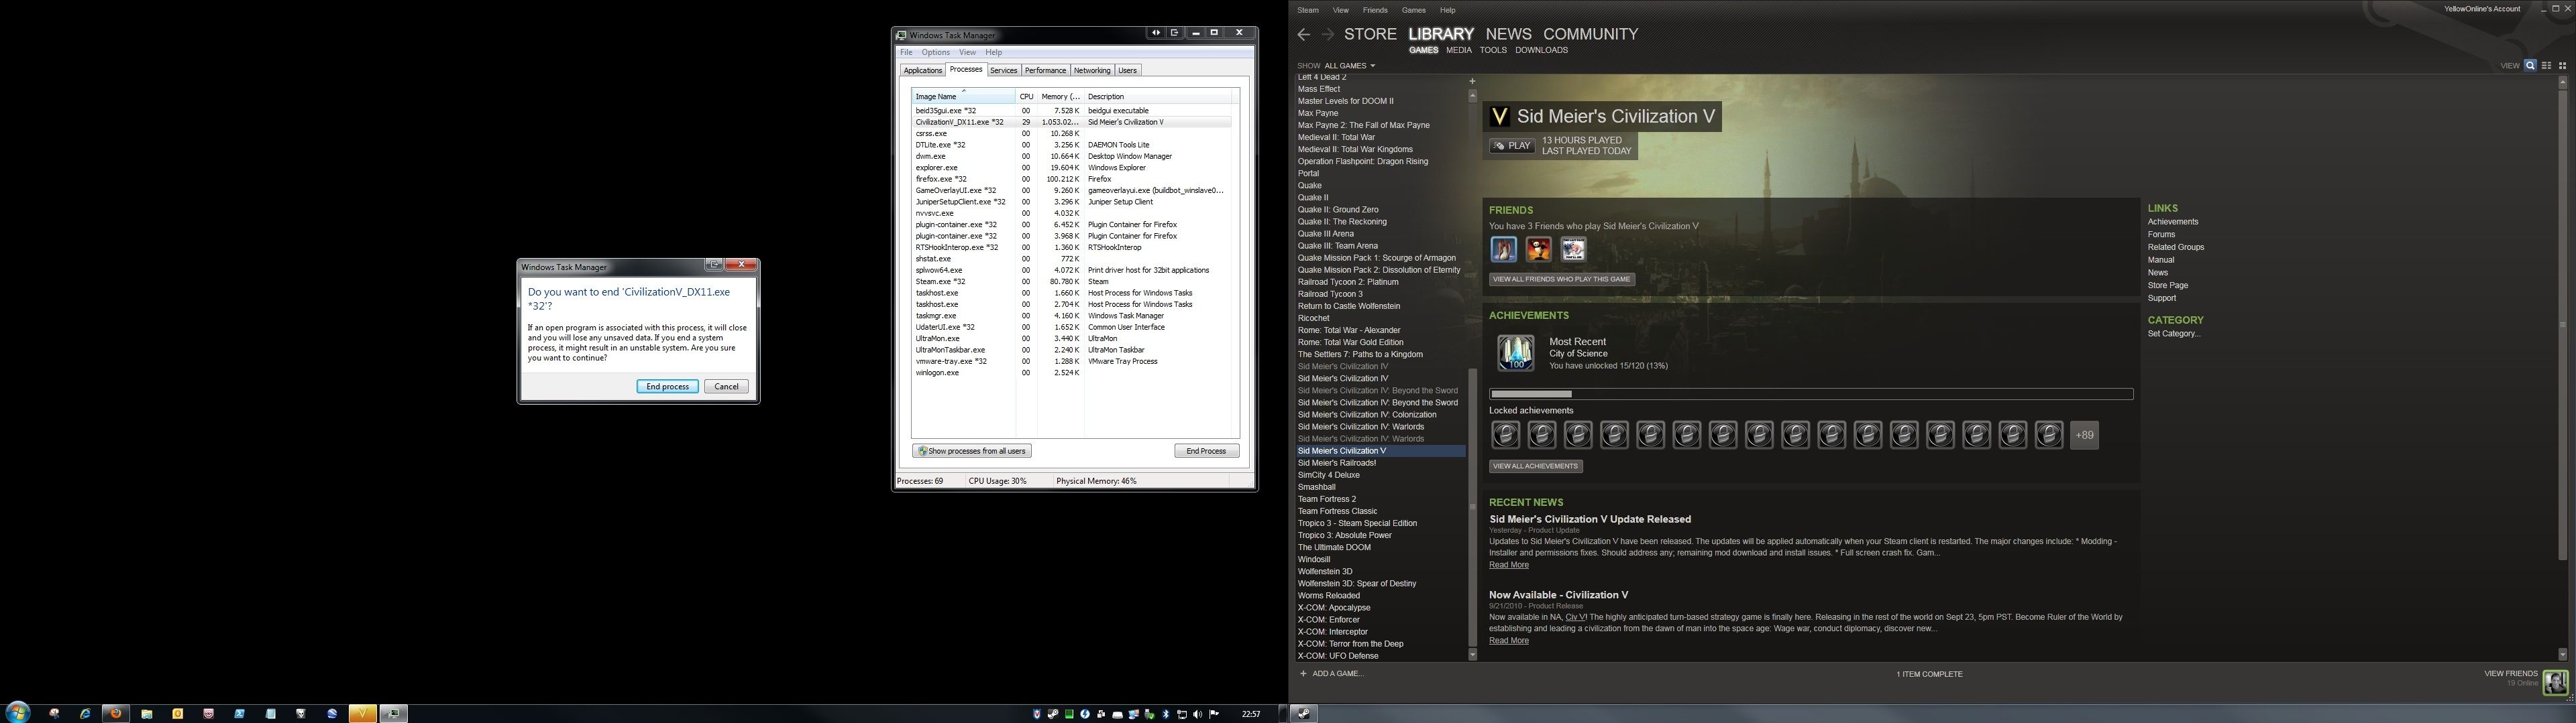This screenshot has width=2576, height=723.
Task: Click View All Friends Who Play This Game
Action: click(1561, 279)
